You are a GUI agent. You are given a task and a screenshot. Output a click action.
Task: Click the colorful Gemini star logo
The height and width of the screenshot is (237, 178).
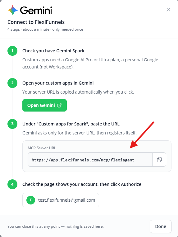[x=13, y=10]
